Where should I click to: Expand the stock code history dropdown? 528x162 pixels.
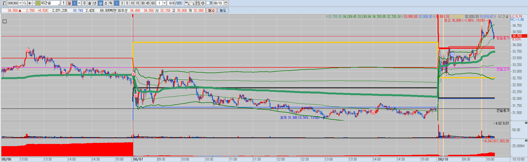click(x=20, y=3)
